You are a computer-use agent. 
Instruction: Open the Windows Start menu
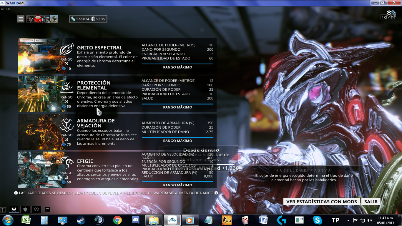click(x=8, y=220)
